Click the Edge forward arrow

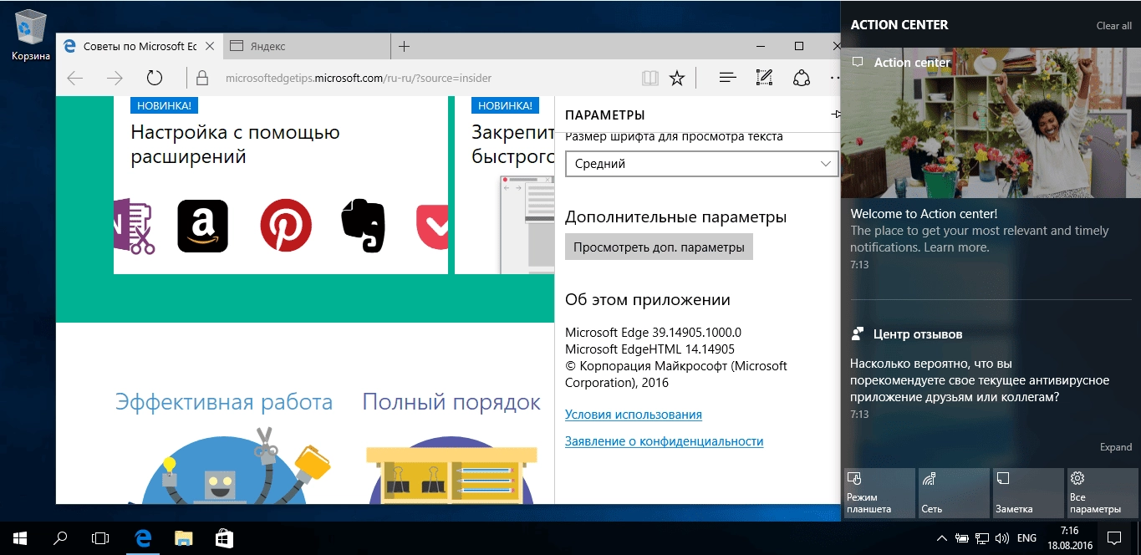point(115,79)
